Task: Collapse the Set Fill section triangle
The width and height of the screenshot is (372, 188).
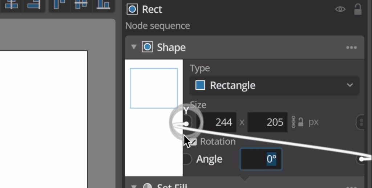Action: click(134, 186)
